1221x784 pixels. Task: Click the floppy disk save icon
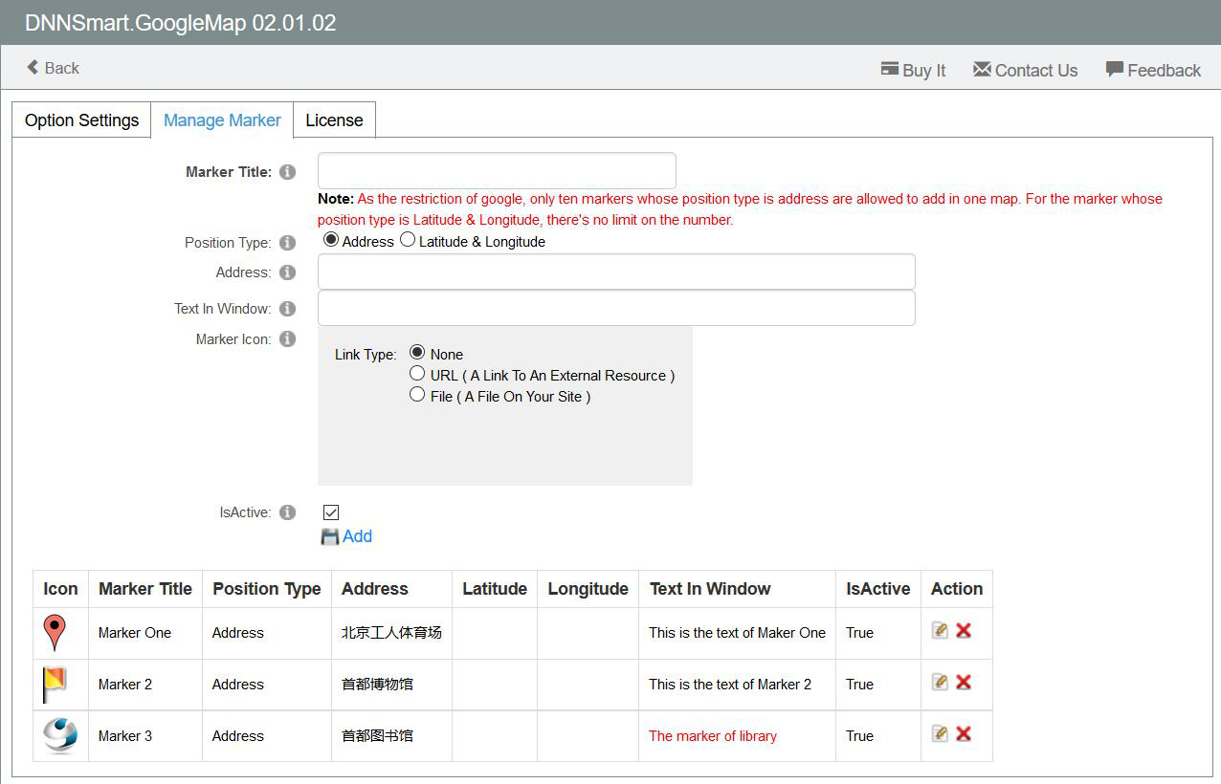330,537
